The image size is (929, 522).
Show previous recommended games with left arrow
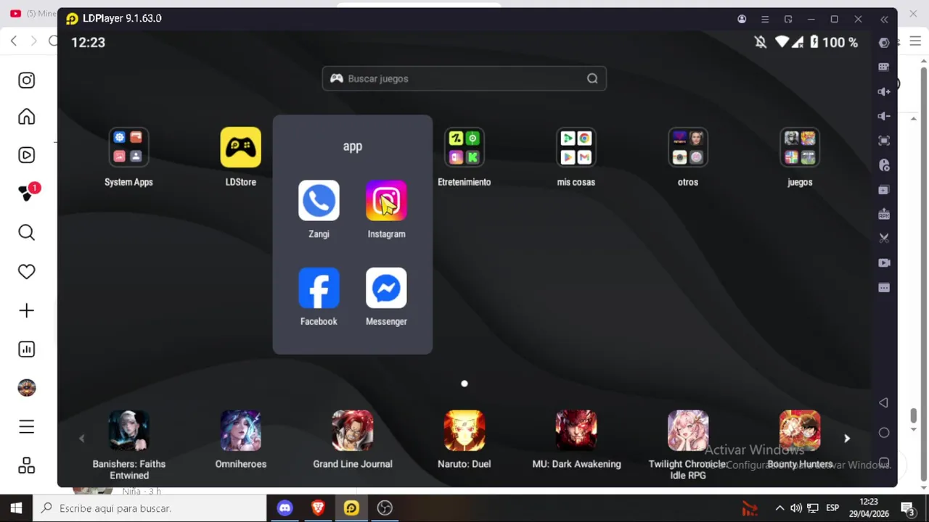[81, 438]
